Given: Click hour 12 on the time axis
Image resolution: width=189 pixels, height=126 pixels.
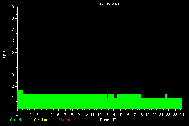Looking at the screenshot, I should tap(99, 115).
